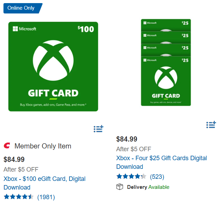Click the $84.99 price of Four $25 cards

(127, 139)
